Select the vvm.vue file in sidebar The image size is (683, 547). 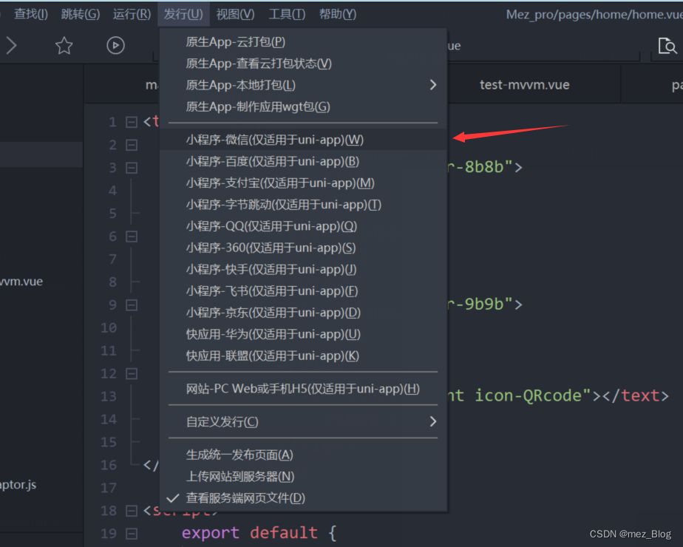(21, 282)
